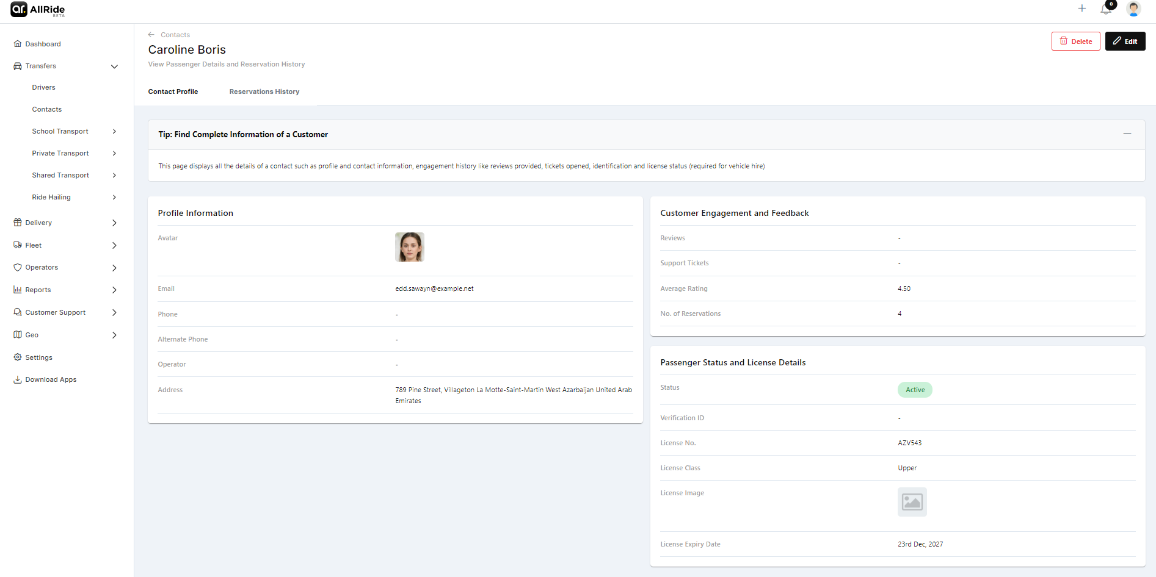The width and height of the screenshot is (1156, 577).
Task: Collapse the Tip panel with minus icon
Action: tap(1127, 134)
